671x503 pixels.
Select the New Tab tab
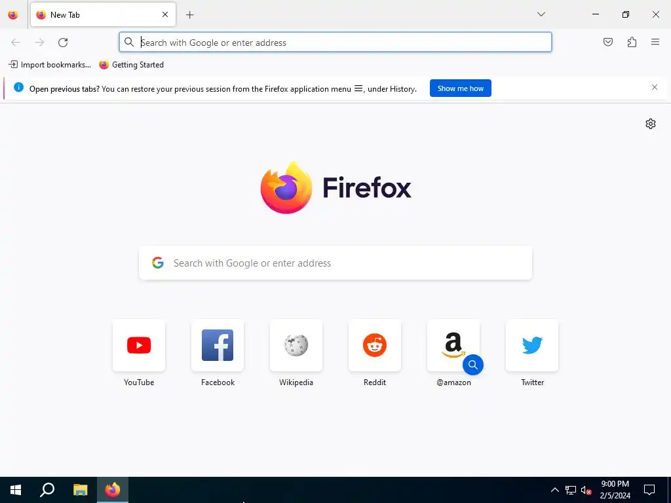pyautogui.click(x=103, y=14)
